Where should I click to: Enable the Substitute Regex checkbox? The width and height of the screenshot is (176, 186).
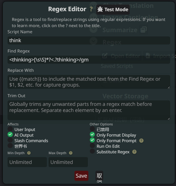pos(92,151)
